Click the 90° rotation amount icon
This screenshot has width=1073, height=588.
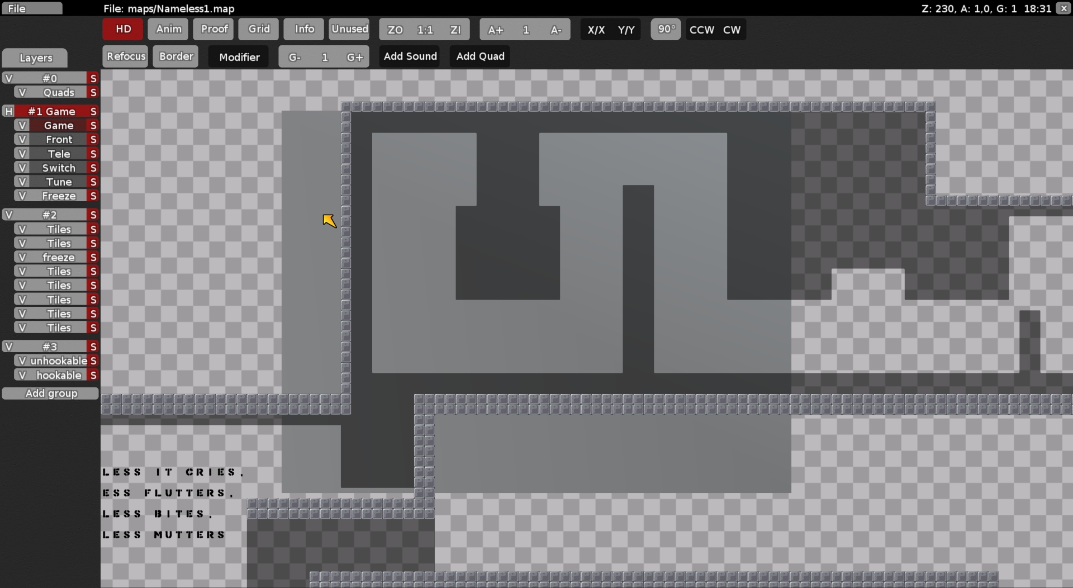(x=666, y=30)
